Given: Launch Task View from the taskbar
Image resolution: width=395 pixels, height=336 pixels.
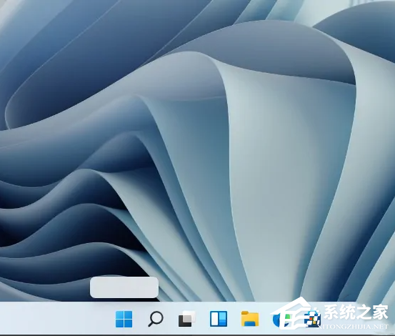Looking at the screenshot, I should coord(187,319).
